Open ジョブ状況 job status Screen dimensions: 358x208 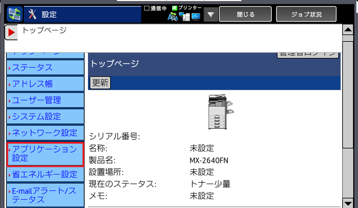[x=306, y=14]
